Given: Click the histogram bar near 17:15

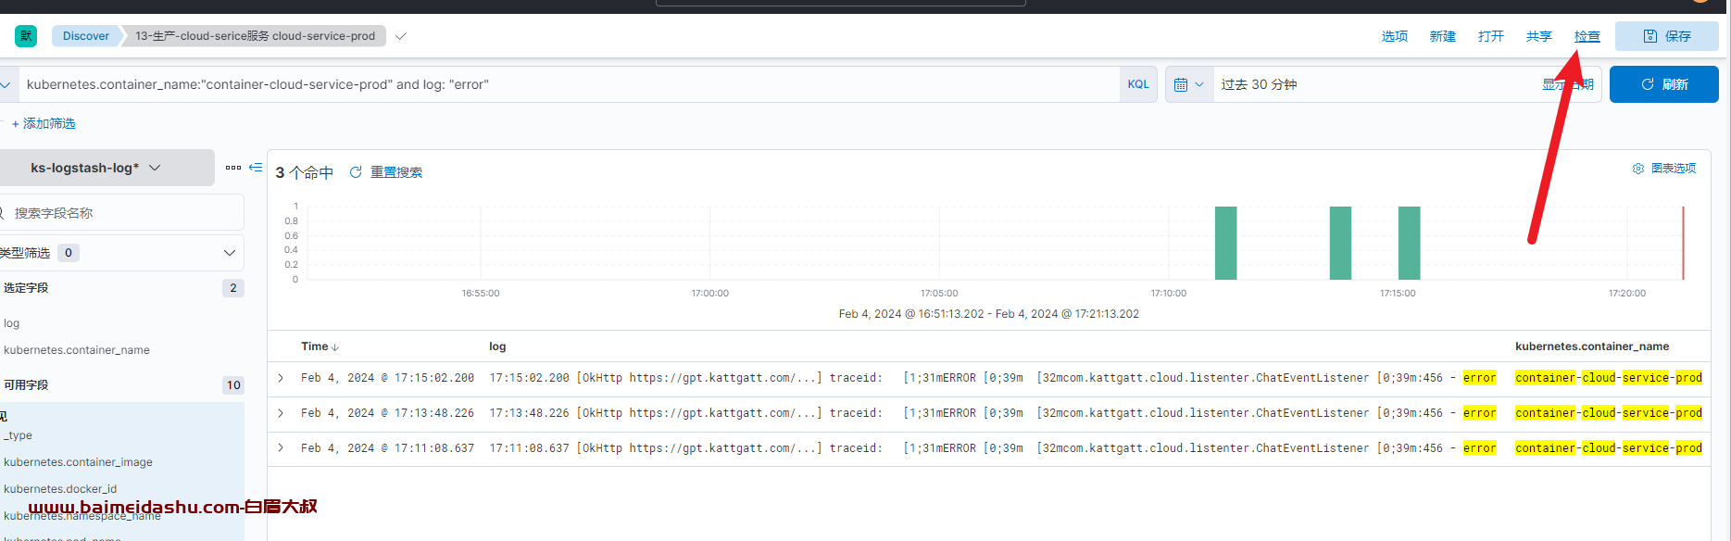Looking at the screenshot, I should pos(1409,243).
